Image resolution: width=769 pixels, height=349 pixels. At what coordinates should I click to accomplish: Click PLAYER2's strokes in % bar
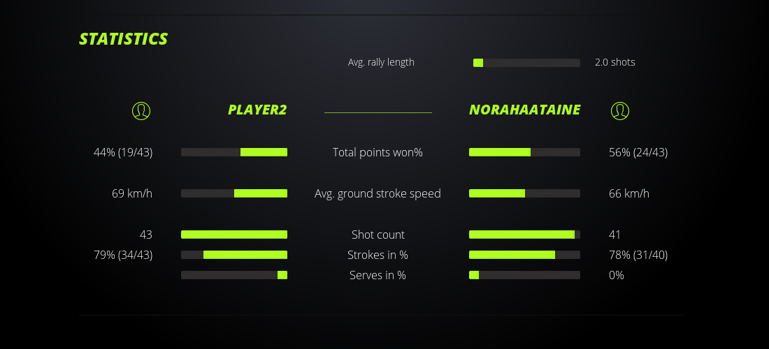[234, 255]
